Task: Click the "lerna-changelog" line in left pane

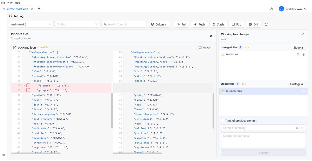Action: coord(52,114)
